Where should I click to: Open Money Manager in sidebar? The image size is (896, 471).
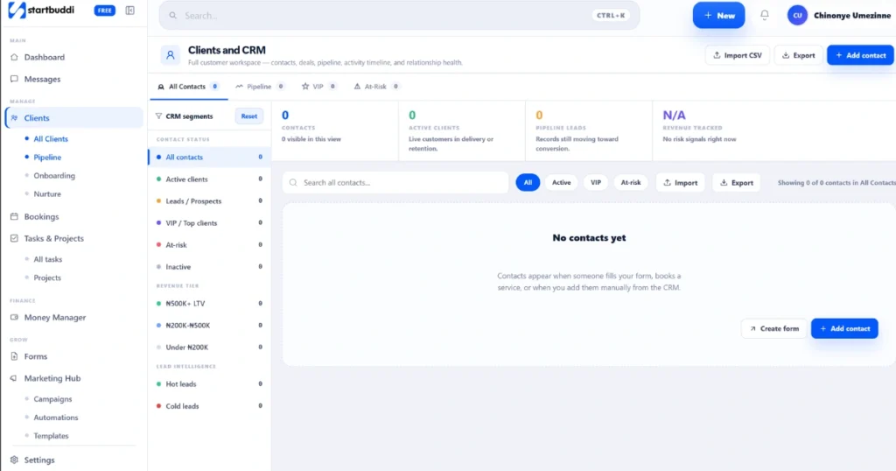[x=54, y=318]
